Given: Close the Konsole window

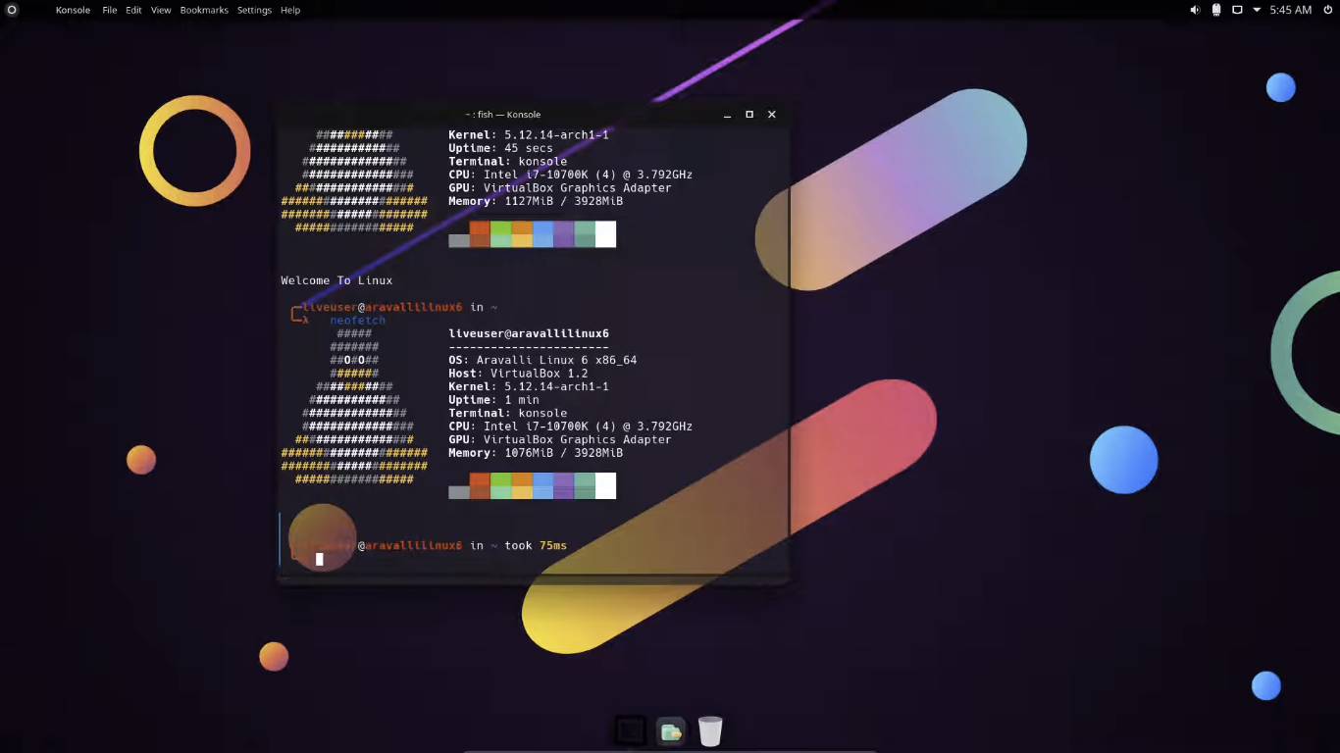Looking at the screenshot, I should pyautogui.click(x=772, y=115).
